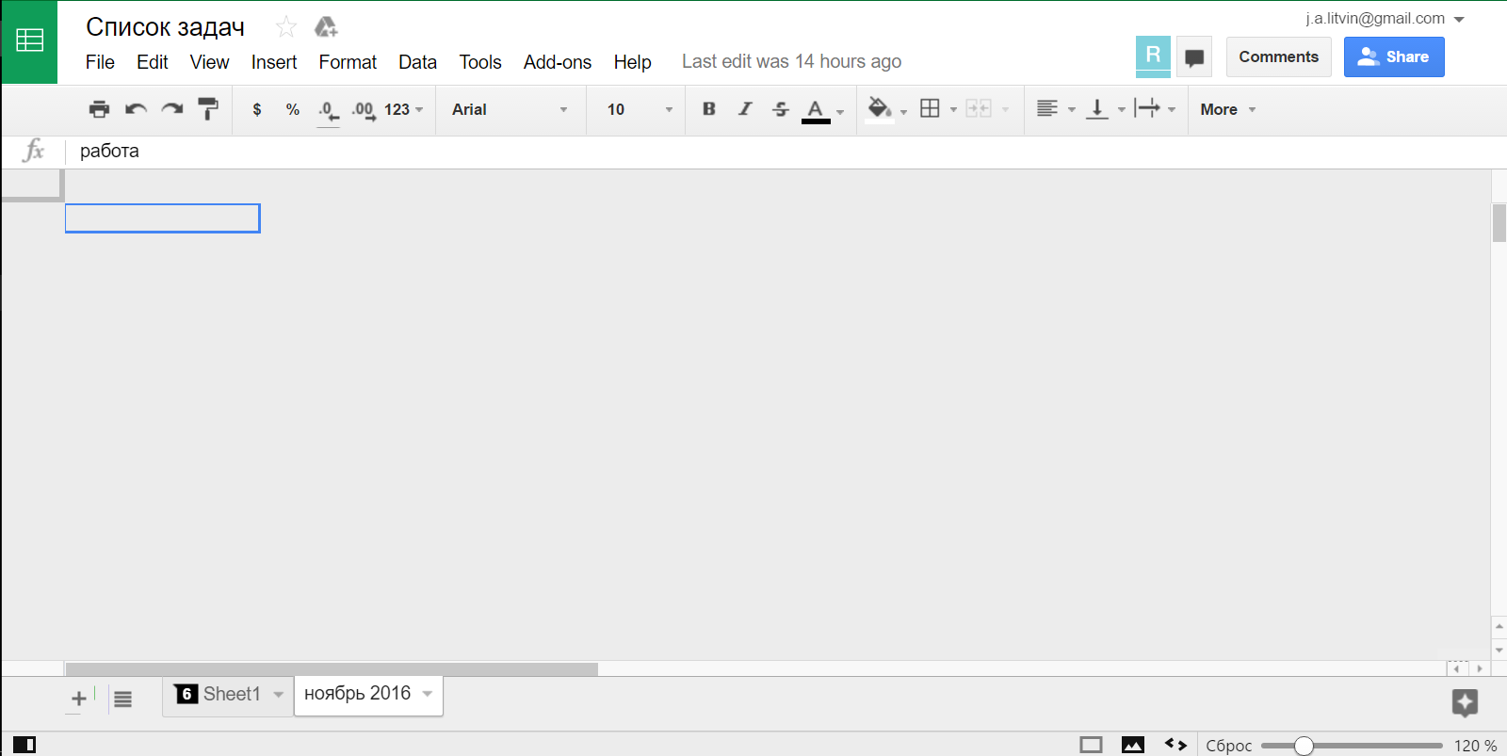Undo the last action
This screenshot has width=1507, height=756.
point(136,109)
